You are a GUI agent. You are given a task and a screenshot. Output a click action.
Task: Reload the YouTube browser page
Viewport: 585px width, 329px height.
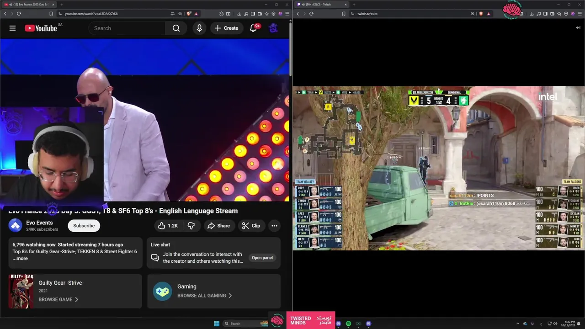tap(19, 14)
